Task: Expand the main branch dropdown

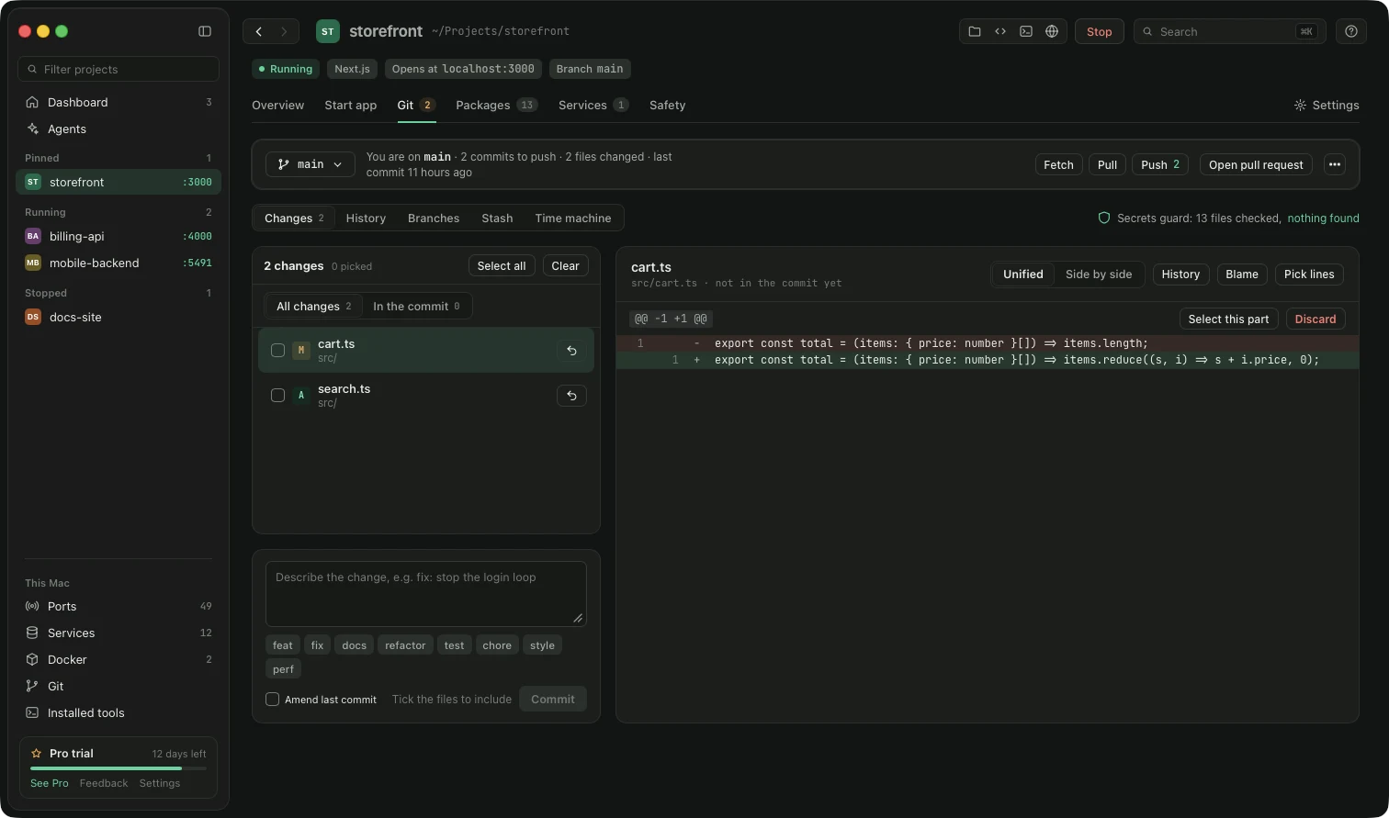Action: pos(311,164)
